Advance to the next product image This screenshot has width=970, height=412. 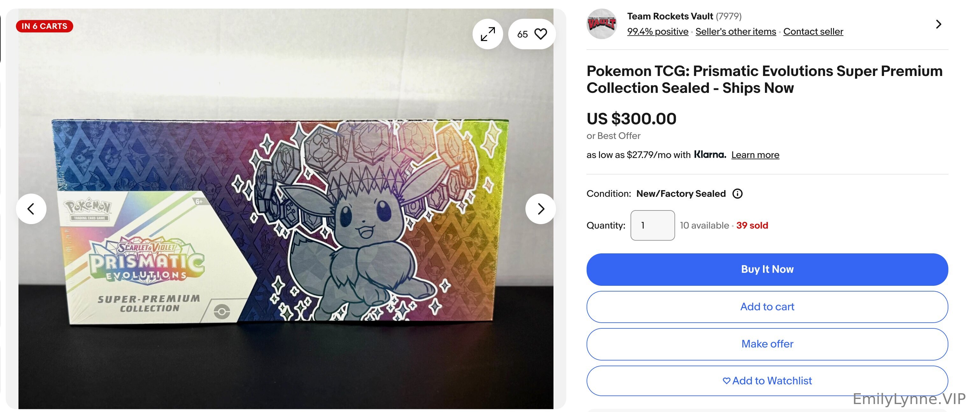pyautogui.click(x=540, y=209)
